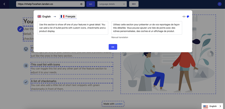Click the URL address input field
The width and height of the screenshot is (225, 109).
[50, 4]
